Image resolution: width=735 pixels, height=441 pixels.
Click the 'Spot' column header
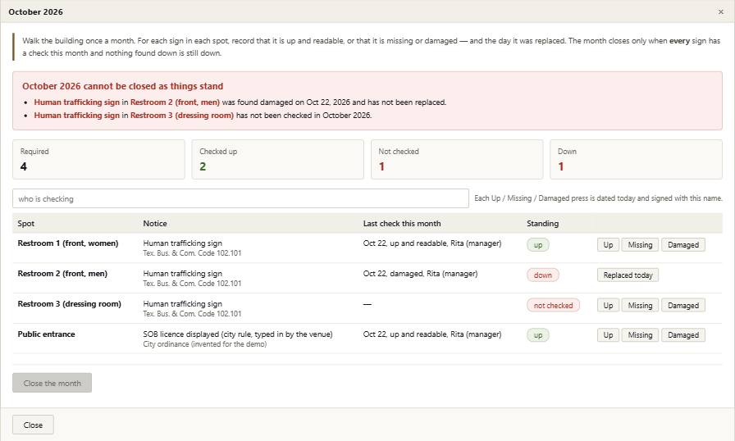point(25,223)
